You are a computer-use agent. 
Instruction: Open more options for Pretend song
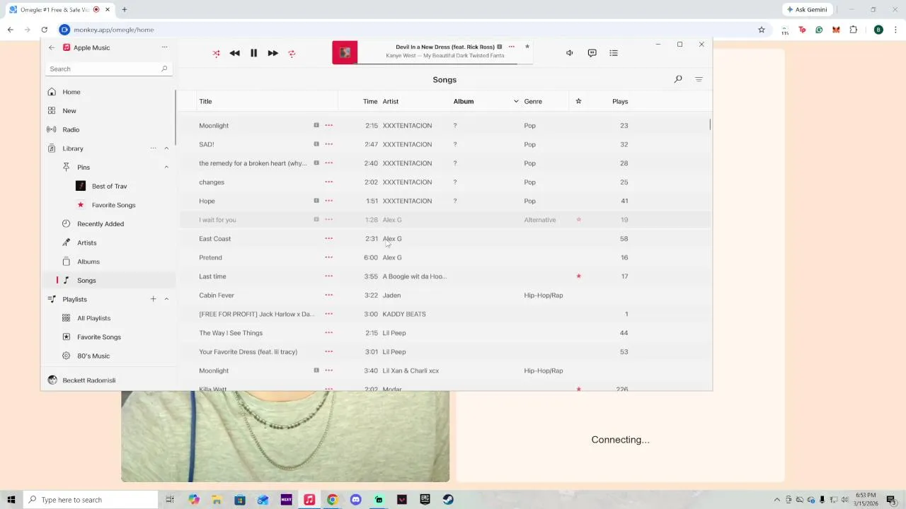(328, 257)
